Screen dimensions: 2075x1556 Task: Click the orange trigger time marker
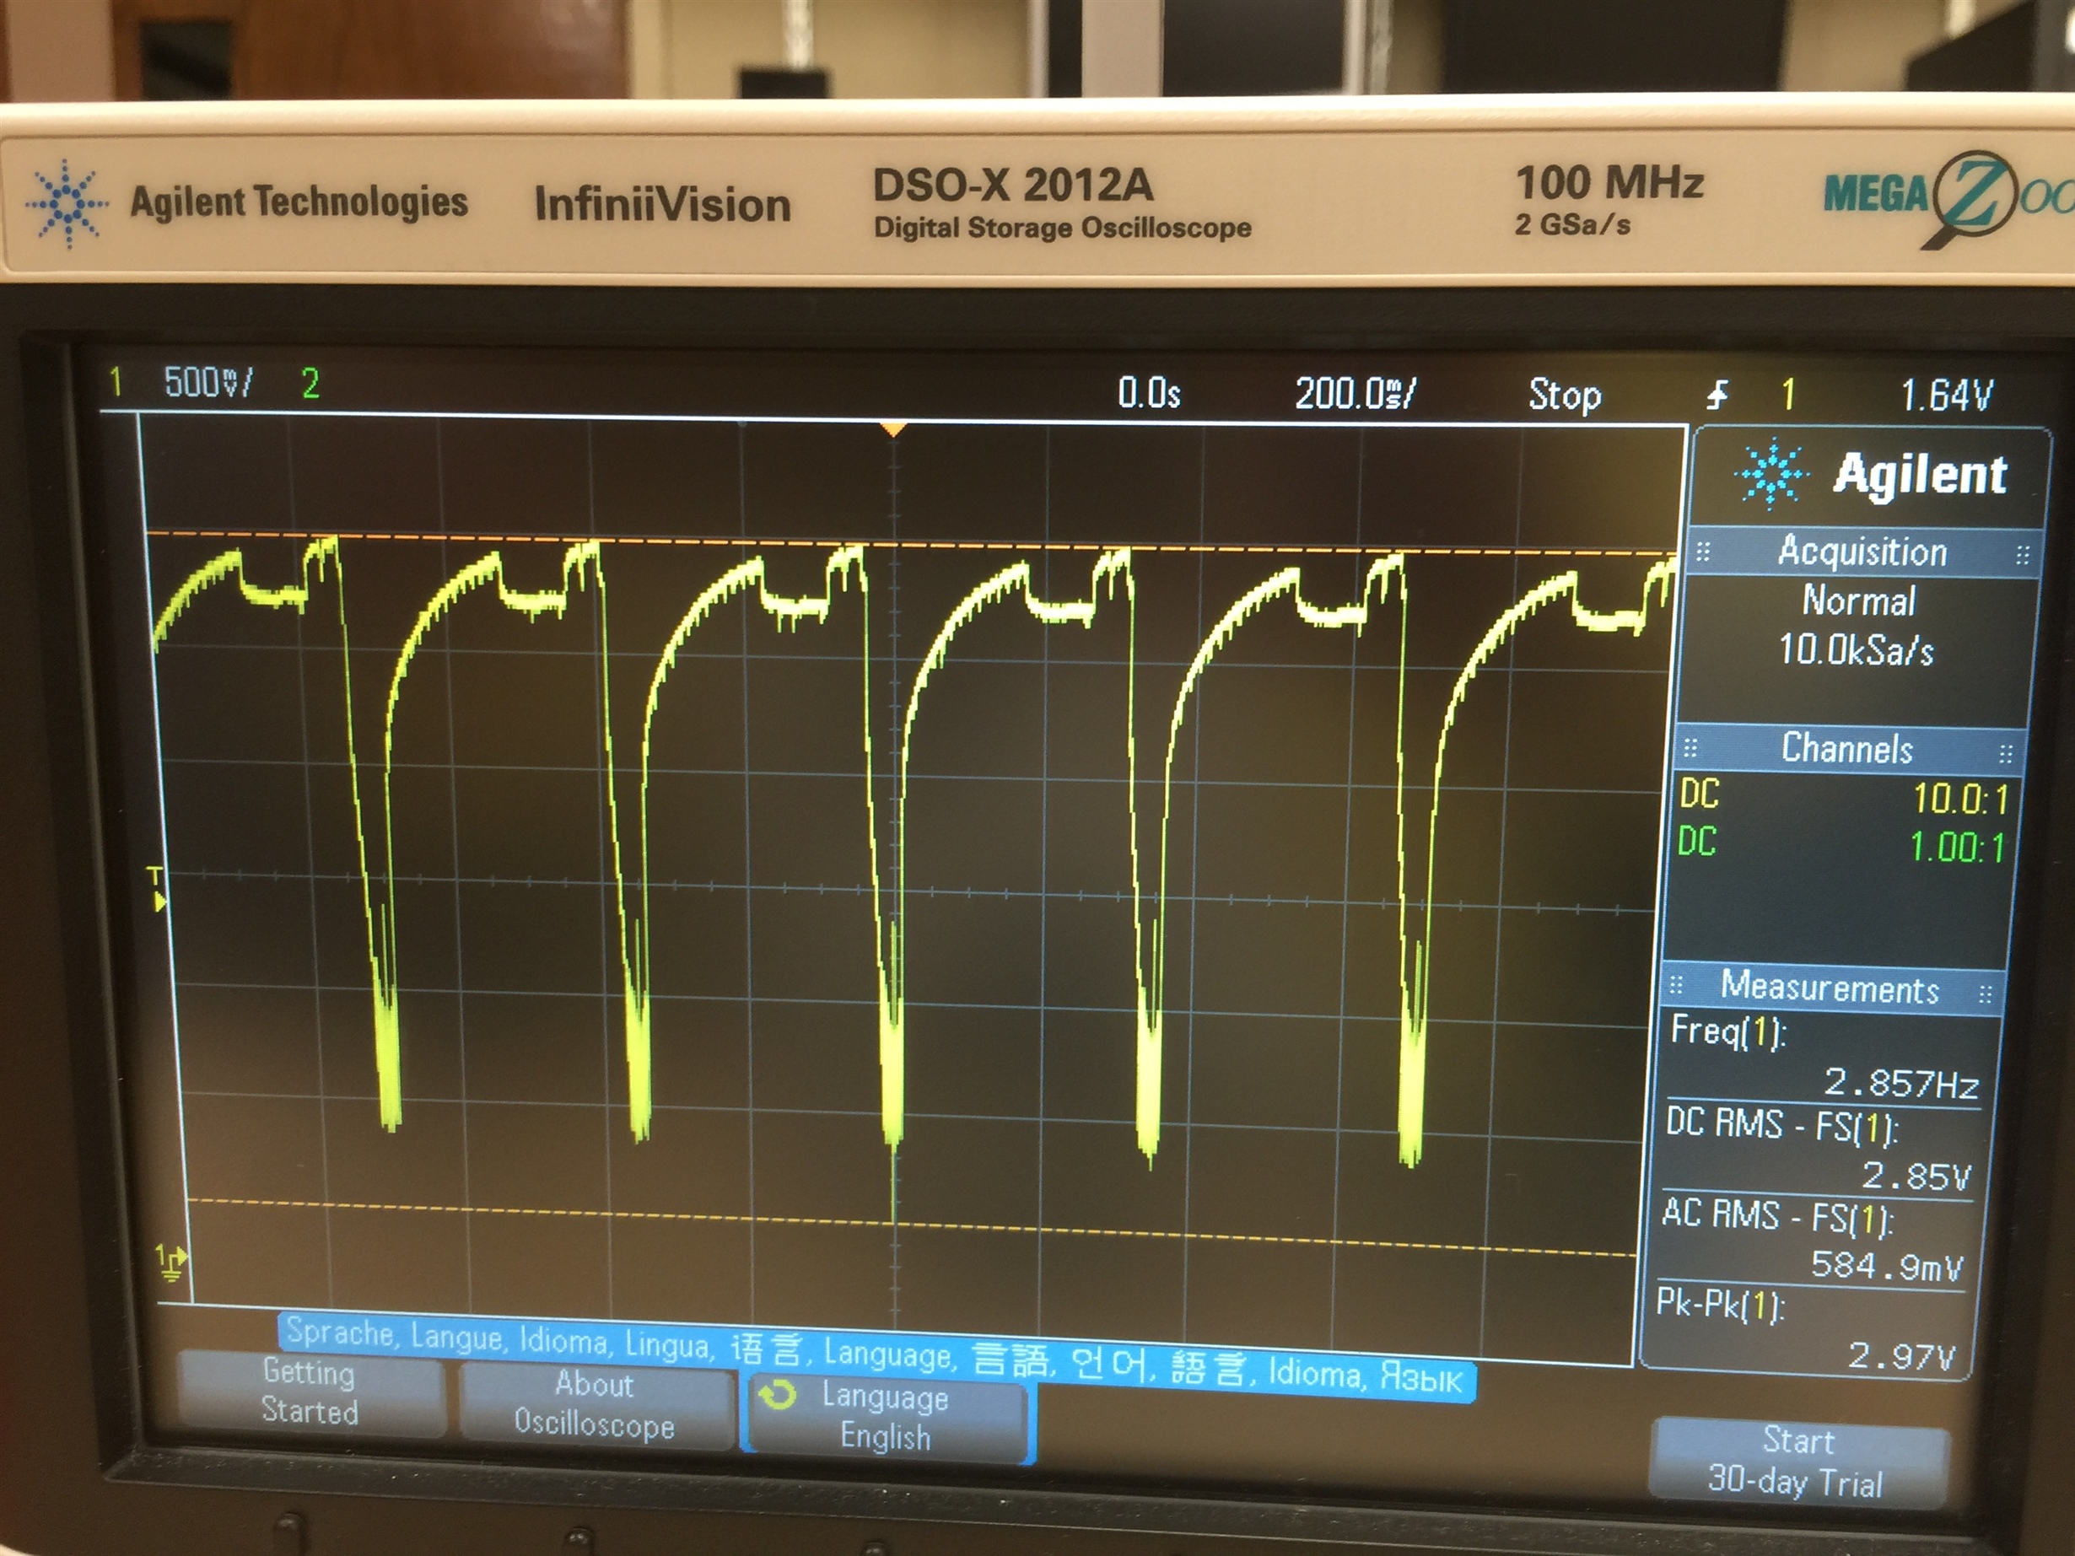click(x=894, y=429)
